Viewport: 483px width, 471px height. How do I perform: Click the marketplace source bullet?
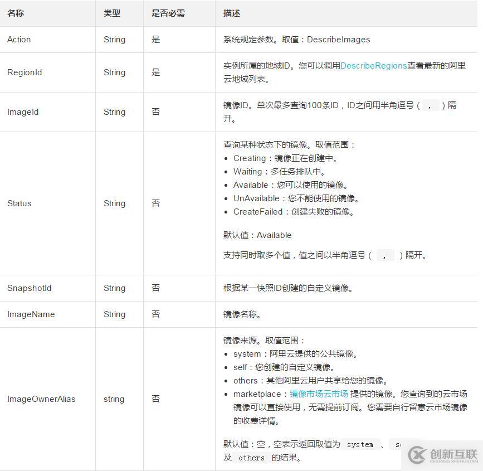click(350, 407)
